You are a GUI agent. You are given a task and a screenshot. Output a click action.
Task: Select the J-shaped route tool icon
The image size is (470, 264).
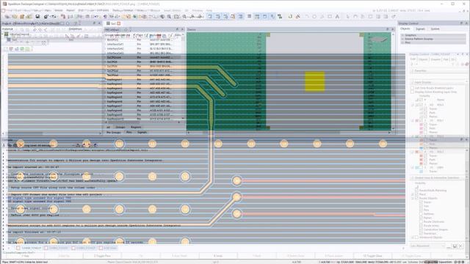coord(290,16)
